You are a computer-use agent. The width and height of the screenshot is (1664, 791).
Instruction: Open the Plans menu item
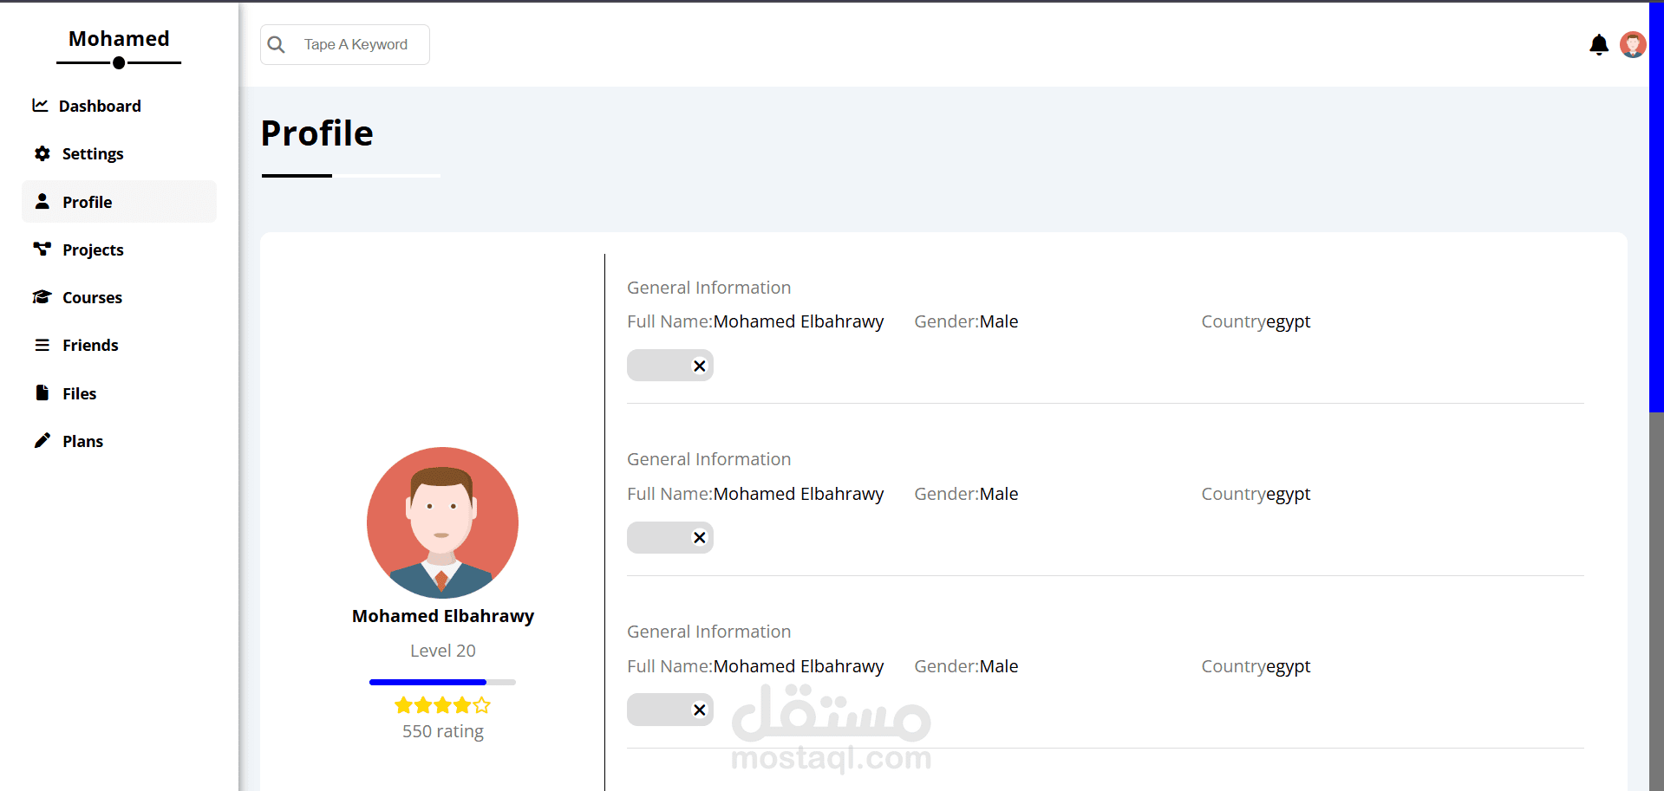[119, 441]
